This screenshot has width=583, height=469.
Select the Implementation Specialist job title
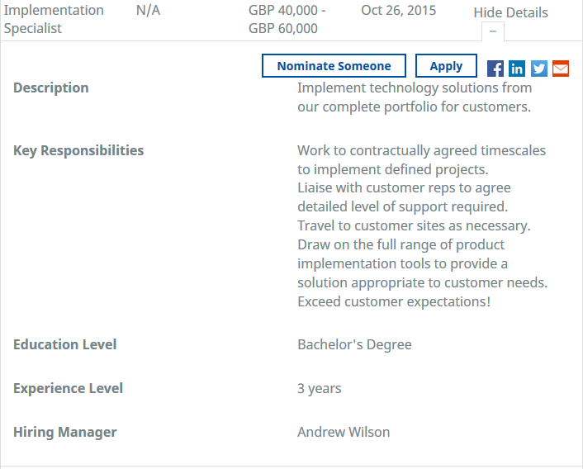tap(54, 19)
